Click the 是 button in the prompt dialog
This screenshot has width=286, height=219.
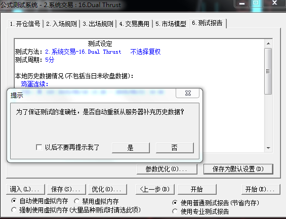click(x=131, y=148)
